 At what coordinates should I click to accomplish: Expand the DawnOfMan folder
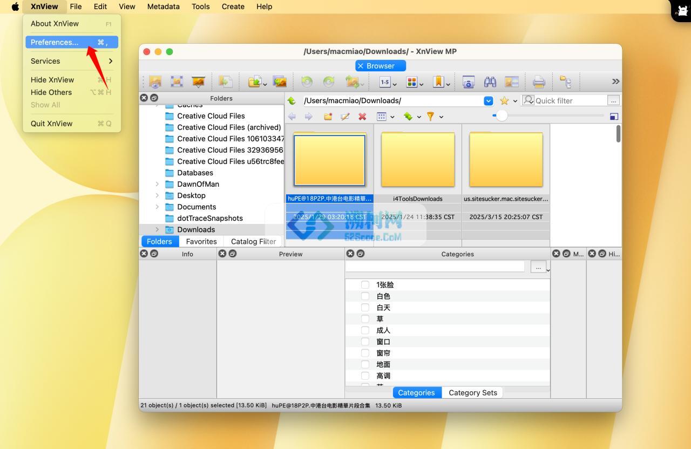point(157,184)
